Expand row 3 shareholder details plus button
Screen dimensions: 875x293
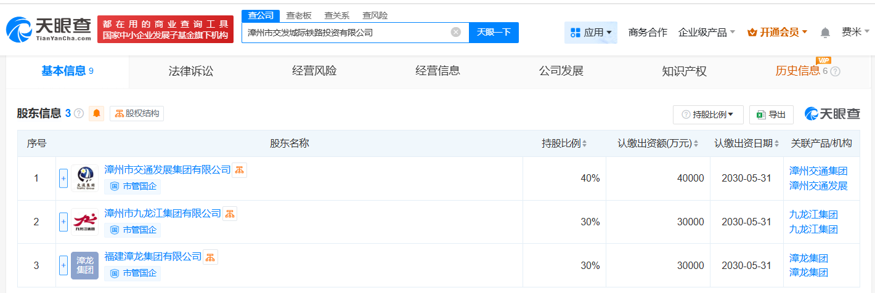pos(63,265)
